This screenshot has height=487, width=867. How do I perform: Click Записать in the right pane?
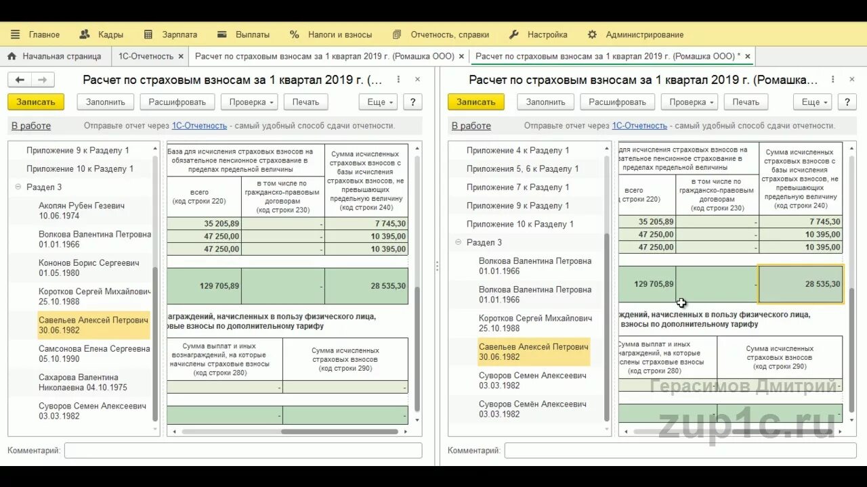[476, 102]
